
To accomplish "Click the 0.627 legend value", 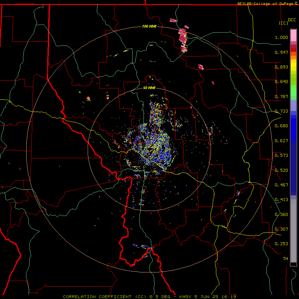I will [x=281, y=141].
